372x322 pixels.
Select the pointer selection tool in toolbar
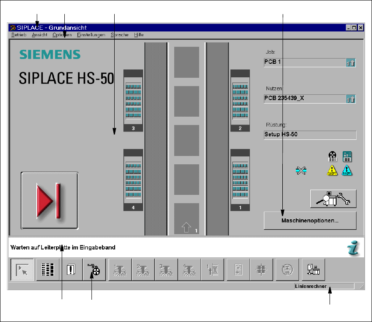pos(22,270)
